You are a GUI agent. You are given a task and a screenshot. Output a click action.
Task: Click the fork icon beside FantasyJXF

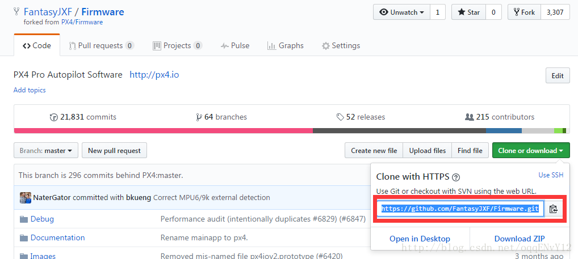click(x=16, y=11)
